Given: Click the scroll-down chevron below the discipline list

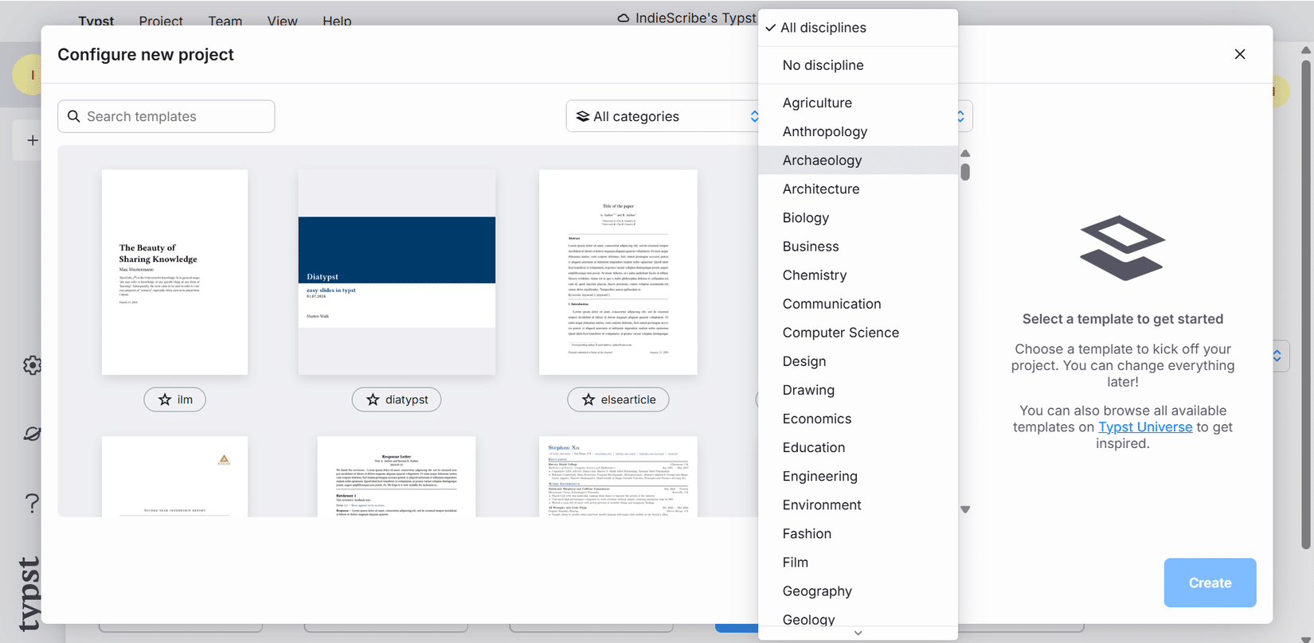Looking at the screenshot, I should coord(858,633).
